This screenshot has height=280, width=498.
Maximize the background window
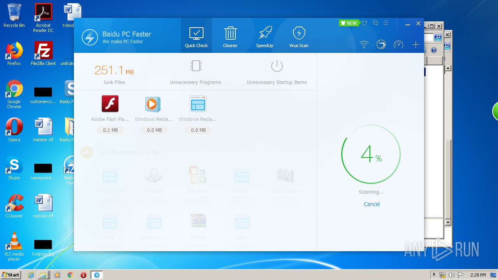(431, 26)
